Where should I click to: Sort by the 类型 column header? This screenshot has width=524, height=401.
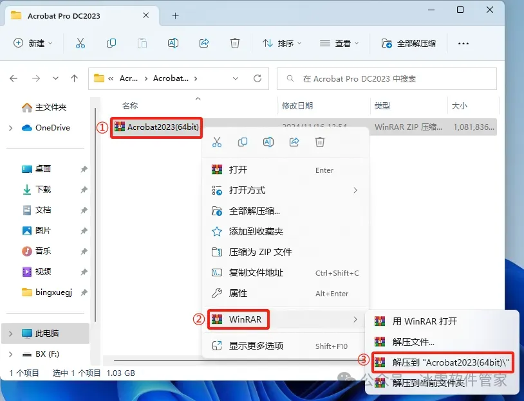(x=382, y=106)
